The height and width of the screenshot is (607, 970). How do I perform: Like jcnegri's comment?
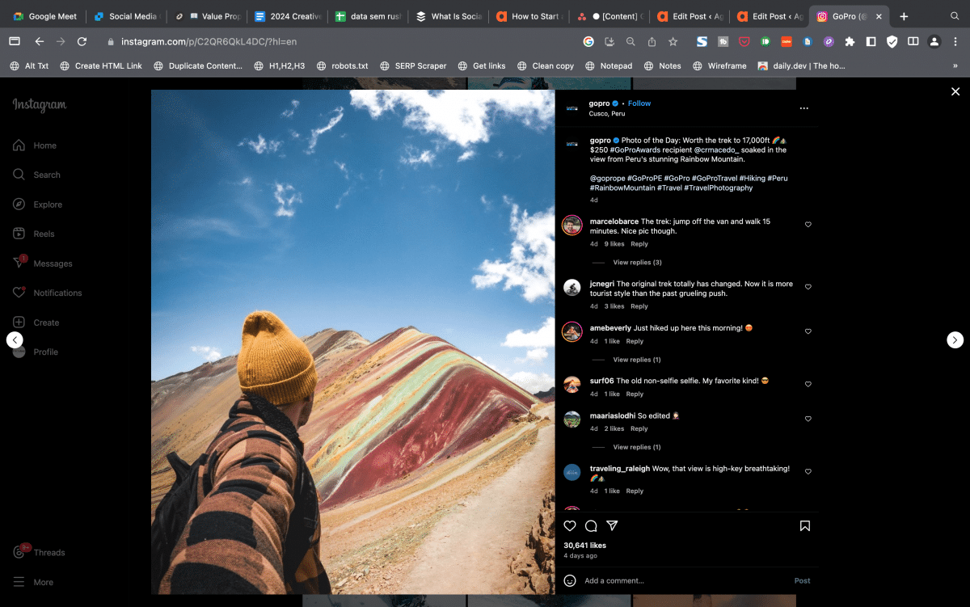(808, 287)
